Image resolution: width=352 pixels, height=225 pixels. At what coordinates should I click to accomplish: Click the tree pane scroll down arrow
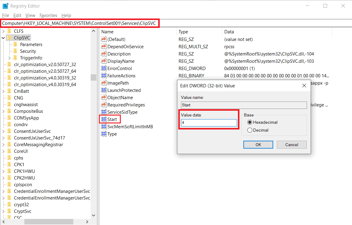94,215
